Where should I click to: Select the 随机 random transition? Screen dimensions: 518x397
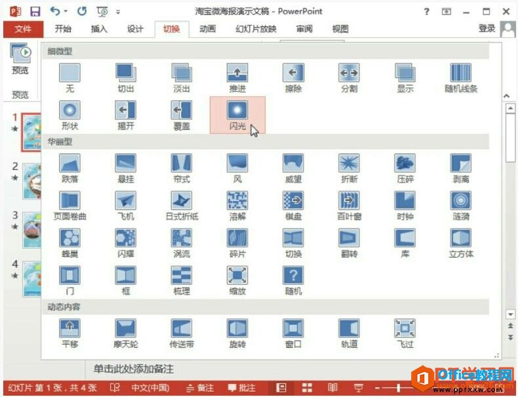(x=293, y=280)
